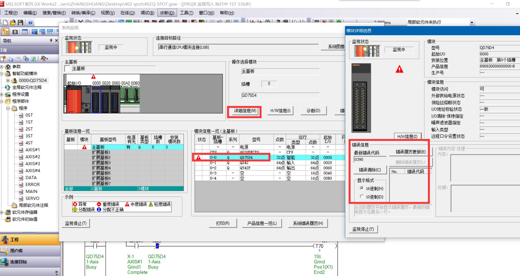Open the MAIN program in tree
The width and height of the screenshot is (520, 276).
pos(31,191)
